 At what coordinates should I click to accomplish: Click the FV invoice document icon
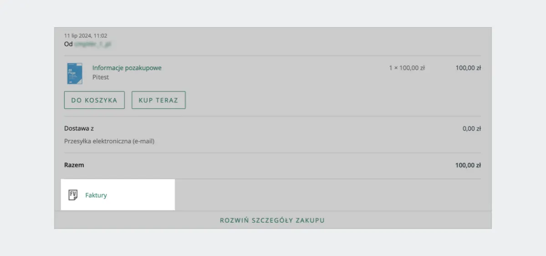tap(73, 195)
